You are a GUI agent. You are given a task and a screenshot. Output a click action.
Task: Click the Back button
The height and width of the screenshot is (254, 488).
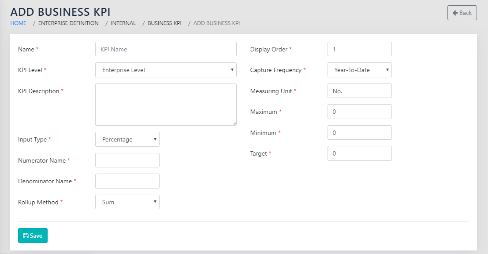(x=462, y=13)
